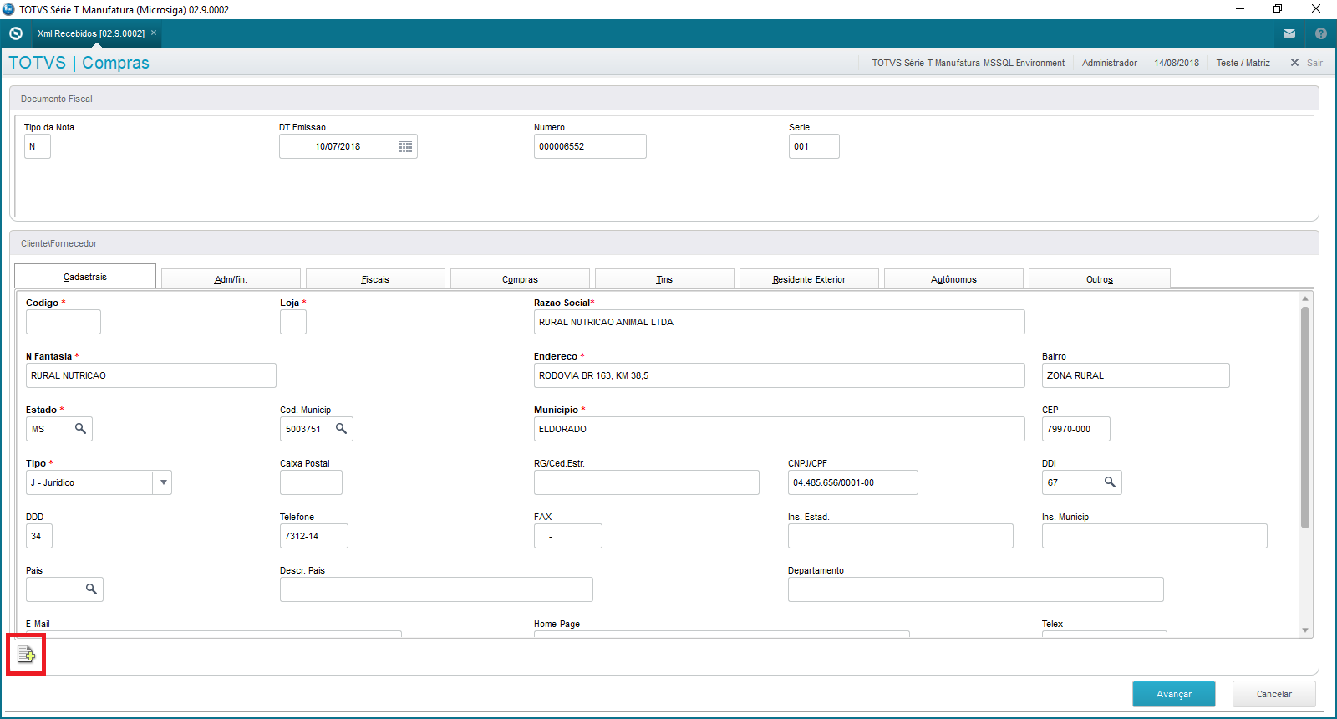Click into the Codigo input field
The width and height of the screenshot is (1337, 719).
(64, 322)
